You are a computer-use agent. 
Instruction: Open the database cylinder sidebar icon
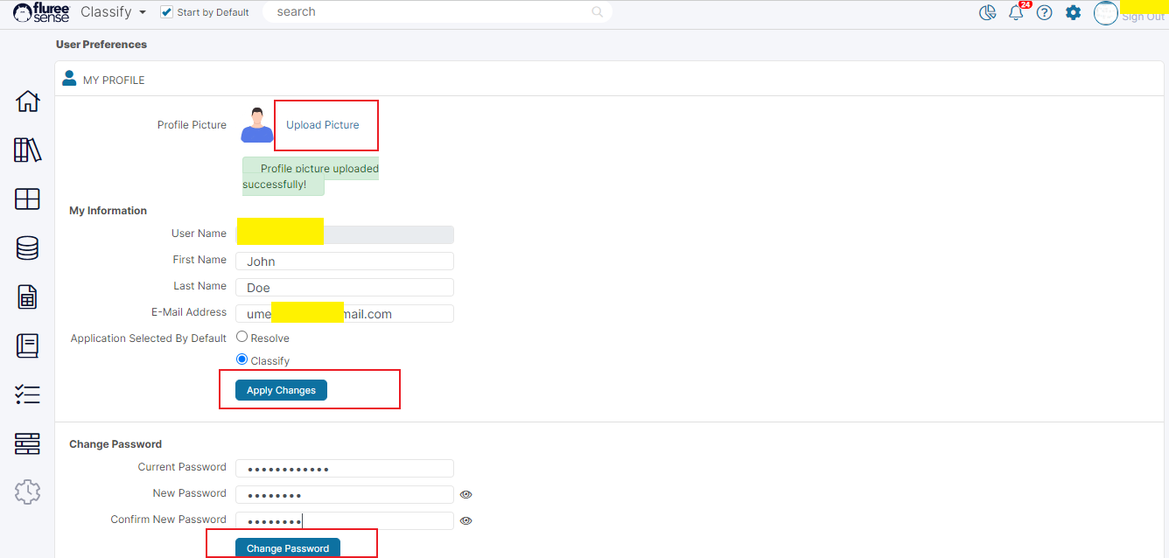point(27,248)
